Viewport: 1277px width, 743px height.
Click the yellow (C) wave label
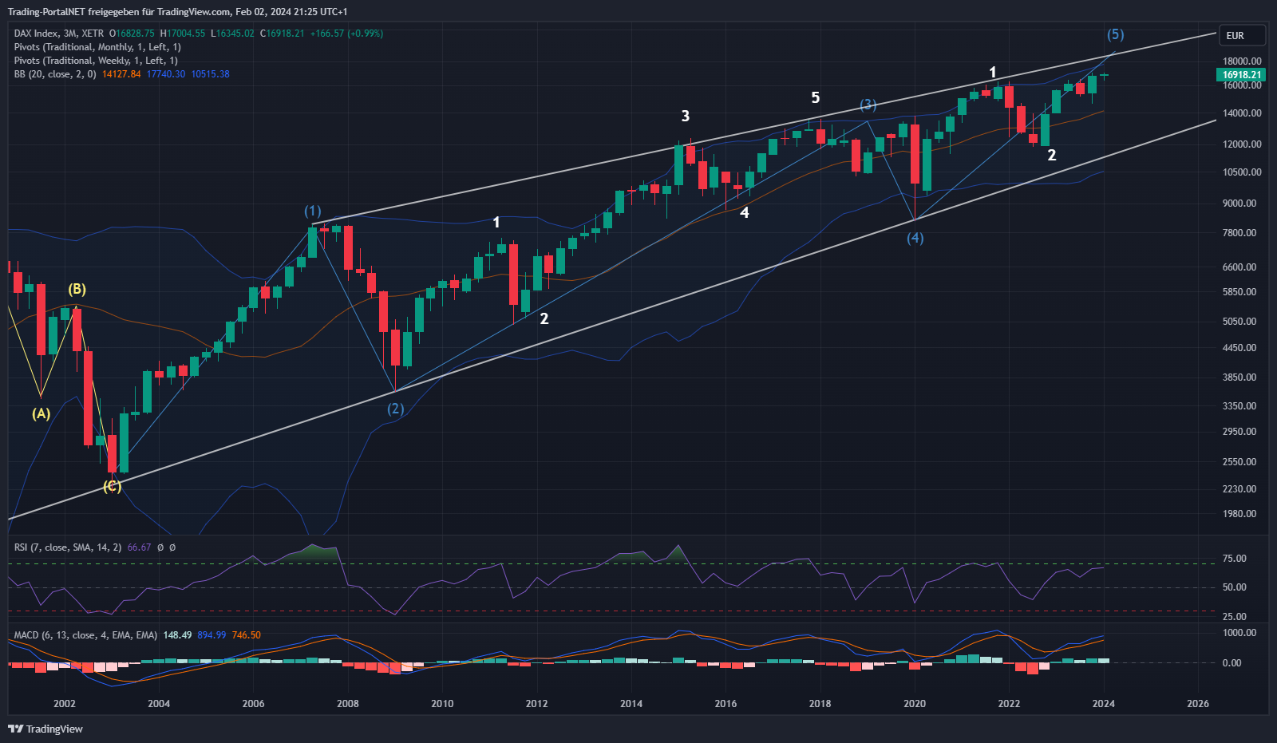pos(112,486)
